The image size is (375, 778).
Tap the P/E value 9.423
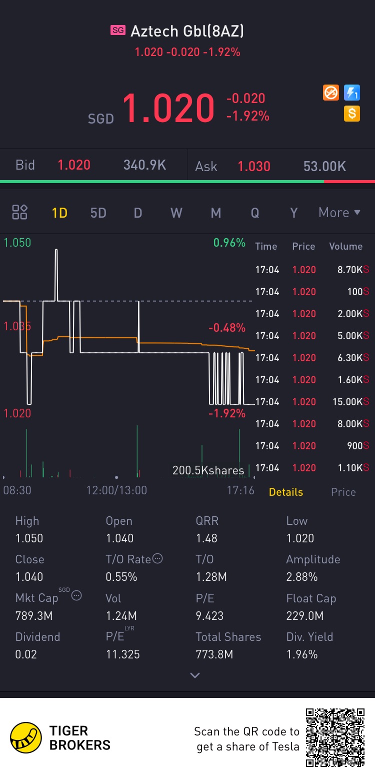coord(210,616)
